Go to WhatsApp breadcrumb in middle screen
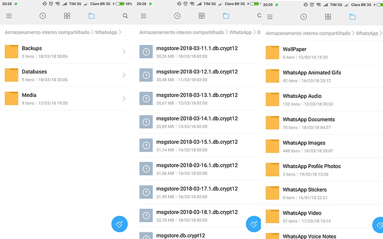 241,33
